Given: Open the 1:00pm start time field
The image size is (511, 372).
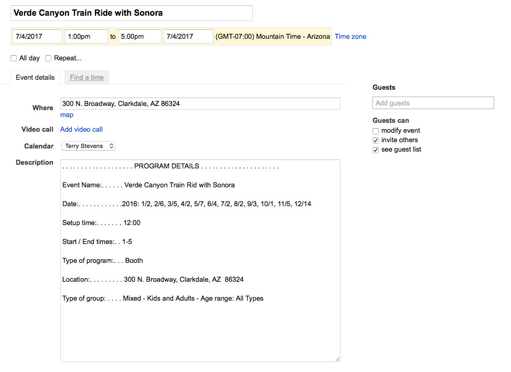Looking at the screenshot, I should tap(86, 37).
